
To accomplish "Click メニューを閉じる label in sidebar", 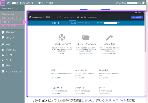I will pos(14,71).
